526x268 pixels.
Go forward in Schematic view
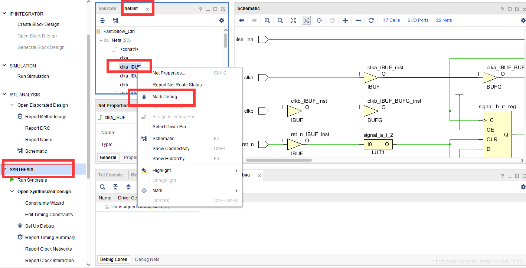pos(254,20)
